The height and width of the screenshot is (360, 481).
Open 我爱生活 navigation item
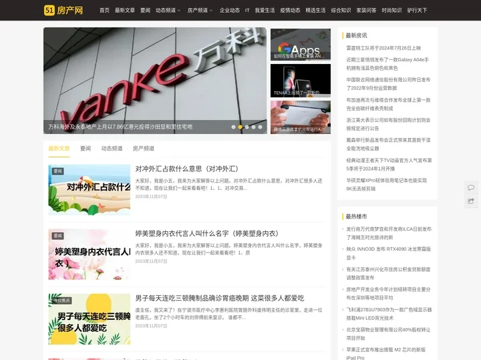point(265,11)
